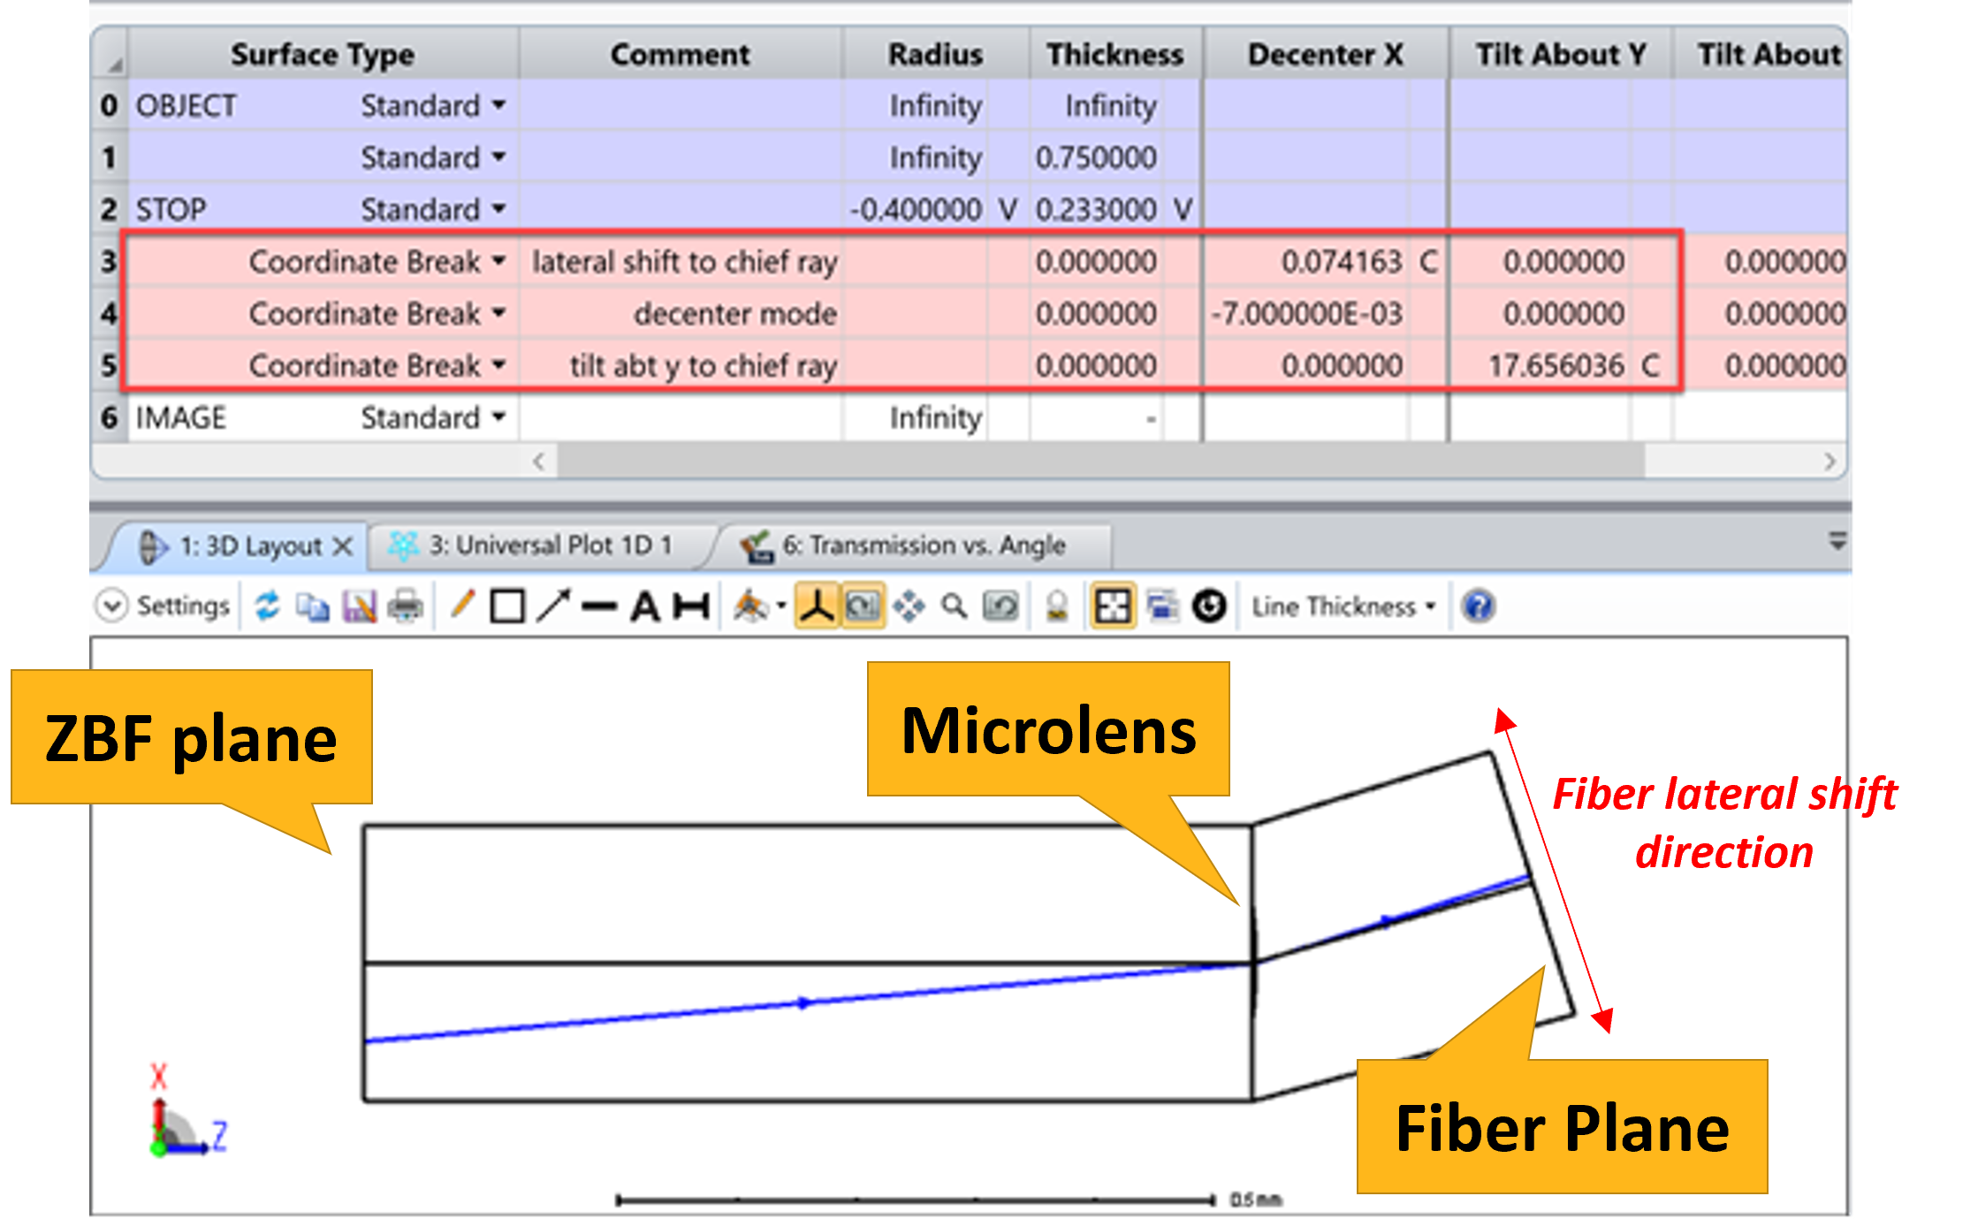The width and height of the screenshot is (1978, 1219).
Task: Select the text annotation 'A' tool
Action: [x=644, y=606]
